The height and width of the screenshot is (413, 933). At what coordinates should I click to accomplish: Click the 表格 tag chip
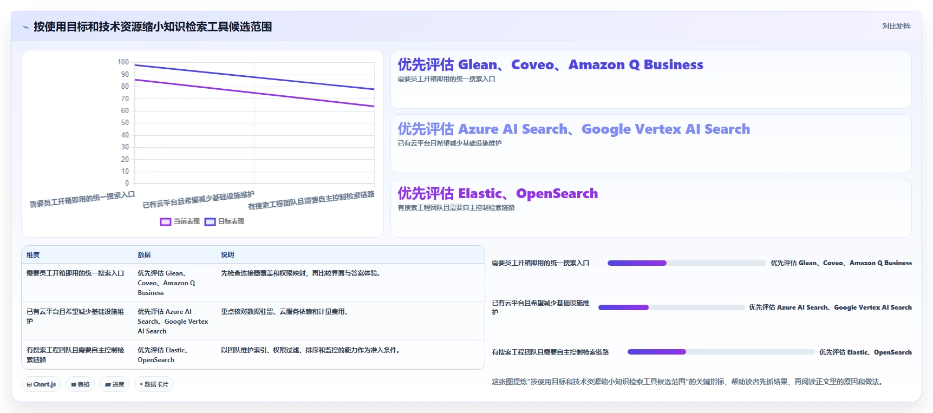80,384
